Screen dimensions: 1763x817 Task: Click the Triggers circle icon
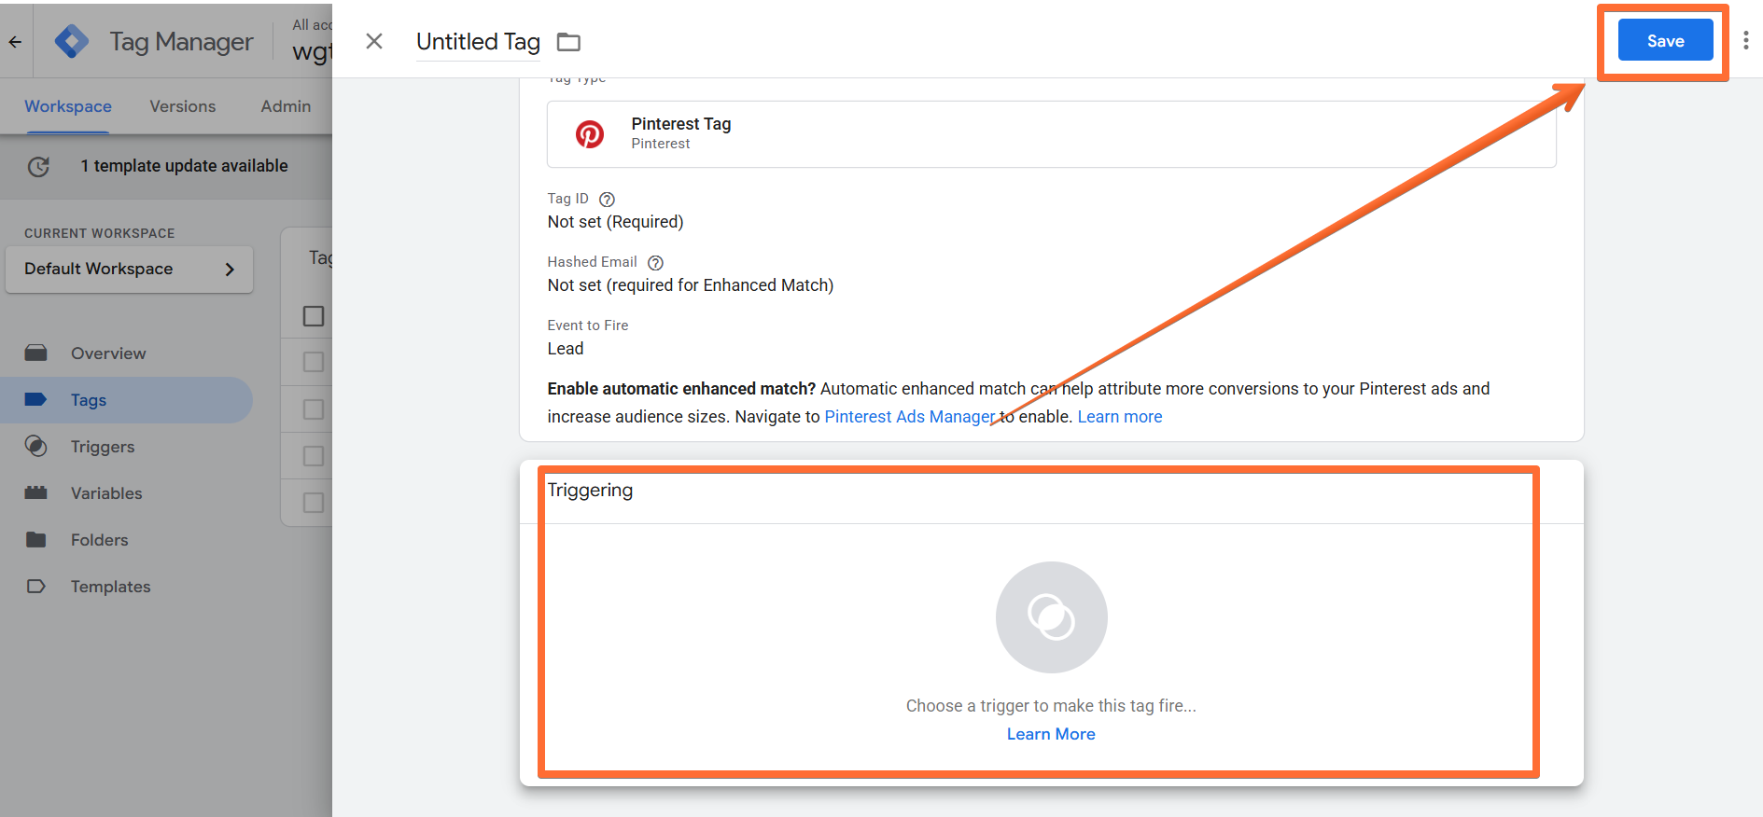[x=35, y=446]
